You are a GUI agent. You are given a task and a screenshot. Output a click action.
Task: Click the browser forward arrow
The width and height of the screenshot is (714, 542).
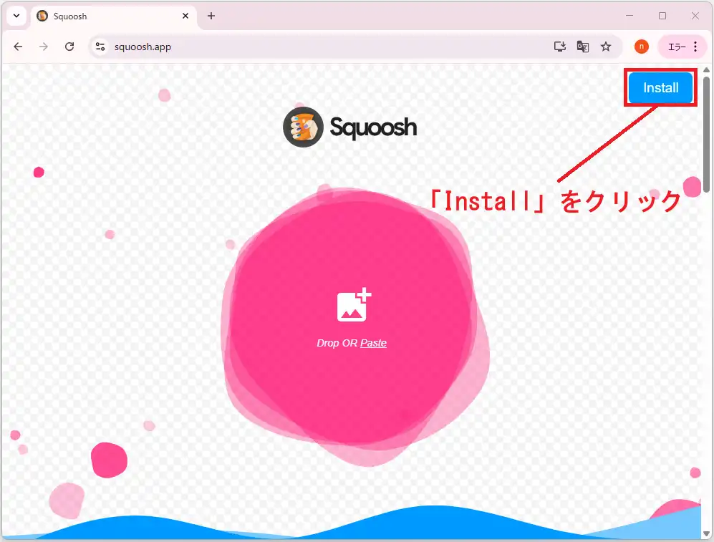click(44, 47)
